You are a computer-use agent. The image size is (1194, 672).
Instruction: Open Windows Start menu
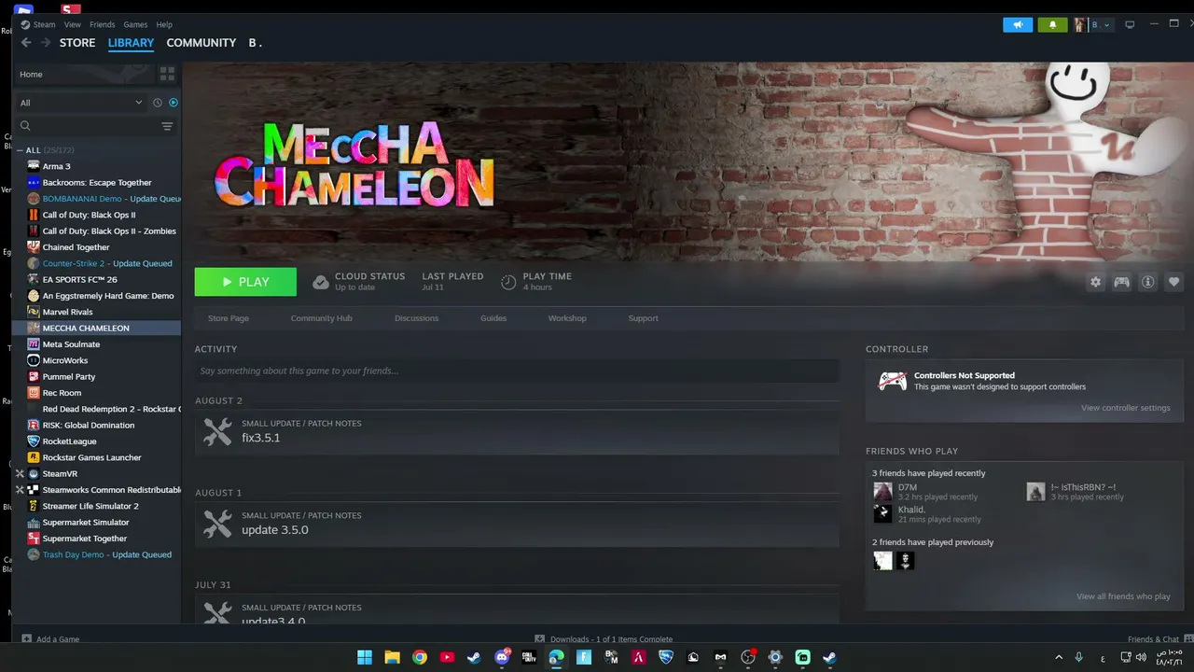tap(365, 657)
